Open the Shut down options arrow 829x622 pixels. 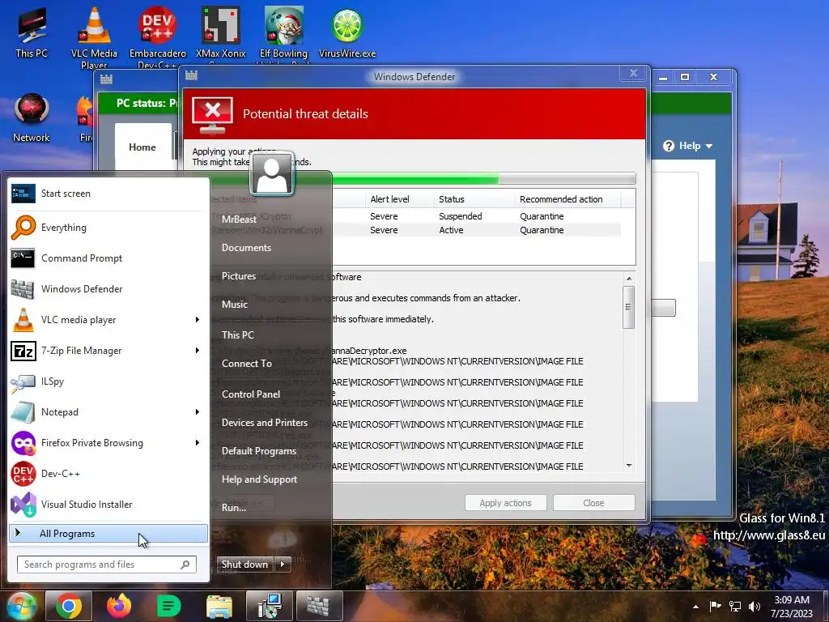[283, 564]
